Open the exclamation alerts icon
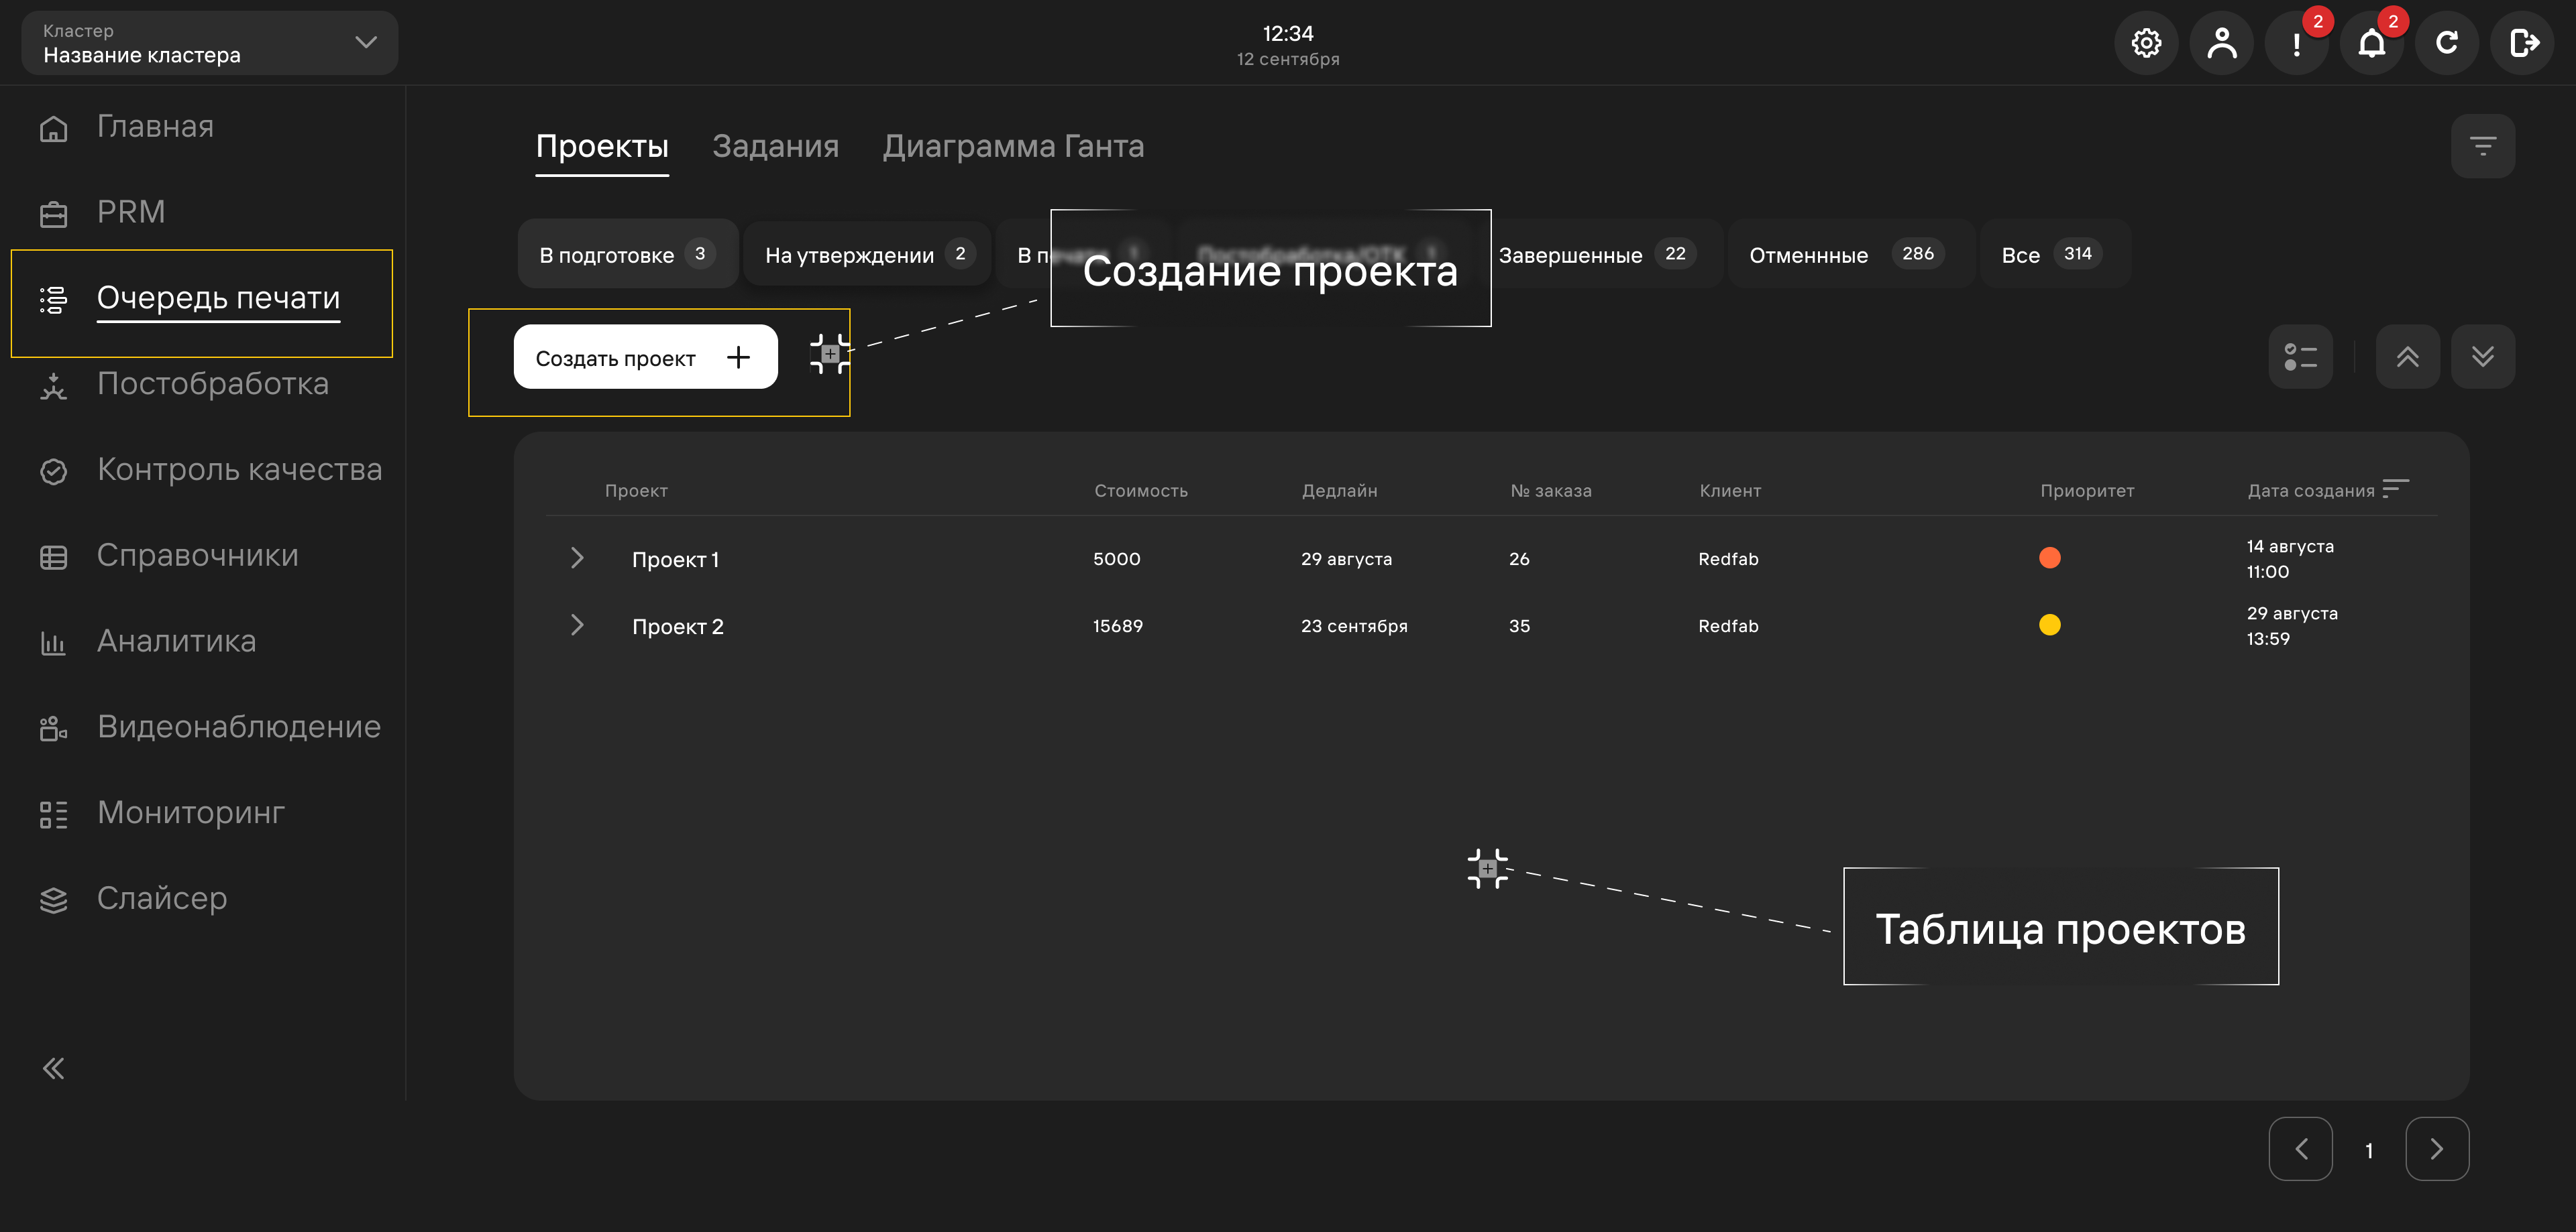The width and height of the screenshot is (2576, 1232). pyautogui.click(x=2297, y=43)
